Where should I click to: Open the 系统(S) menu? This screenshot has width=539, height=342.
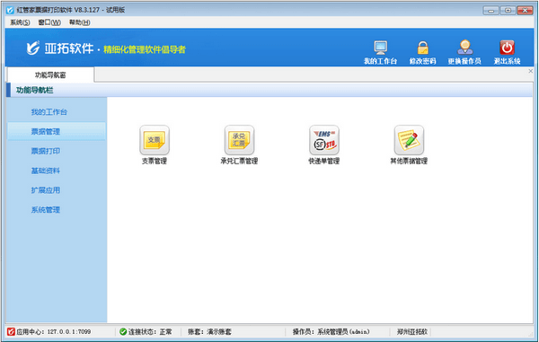click(20, 22)
